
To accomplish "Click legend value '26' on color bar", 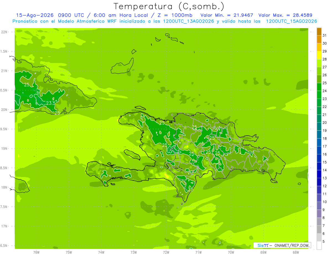I will 325,75.
